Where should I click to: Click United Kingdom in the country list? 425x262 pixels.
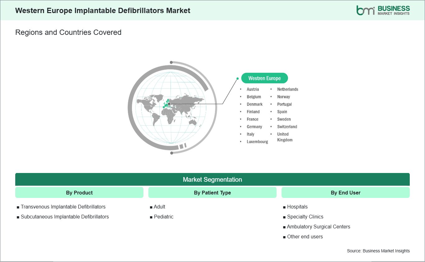(x=285, y=137)
